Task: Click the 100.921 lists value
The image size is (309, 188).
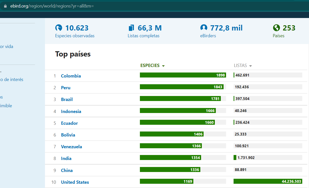Action: pyautogui.click(x=242, y=146)
